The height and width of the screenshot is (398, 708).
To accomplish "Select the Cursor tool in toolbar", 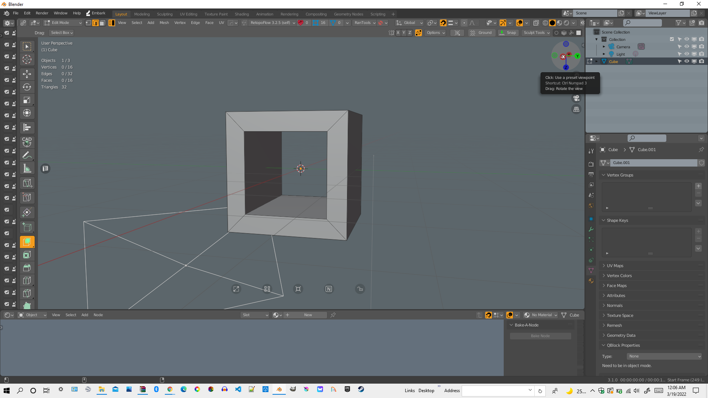I will click(27, 59).
